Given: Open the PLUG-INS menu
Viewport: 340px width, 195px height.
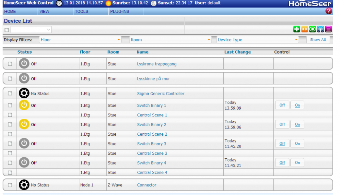Looking at the screenshot, I should coord(119,12).
